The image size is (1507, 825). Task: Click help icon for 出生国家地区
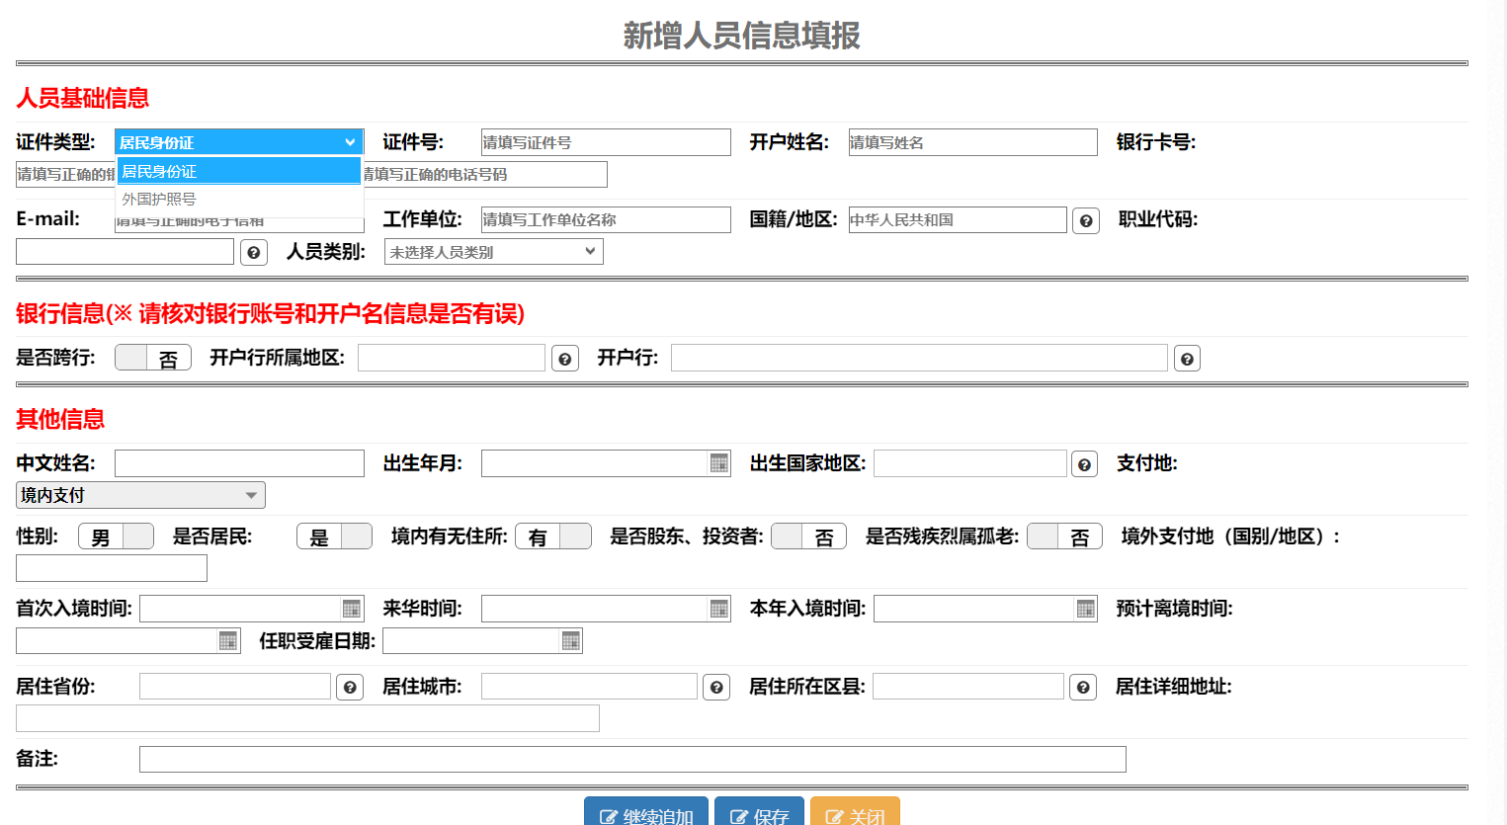[x=1085, y=464]
